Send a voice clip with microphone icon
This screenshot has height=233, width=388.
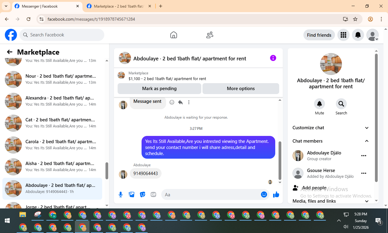pyautogui.click(x=121, y=194)
